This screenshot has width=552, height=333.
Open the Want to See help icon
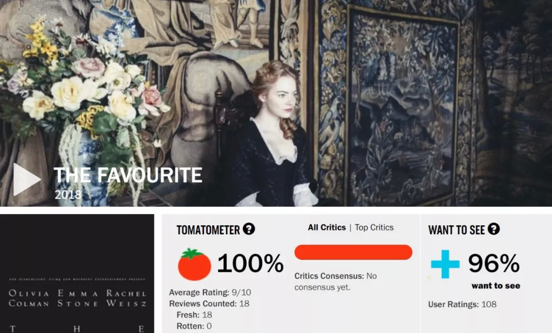tap(494, 229)
